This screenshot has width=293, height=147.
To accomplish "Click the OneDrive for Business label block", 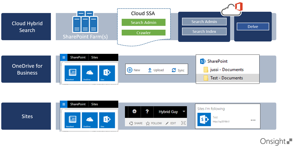I will (26, 69).
